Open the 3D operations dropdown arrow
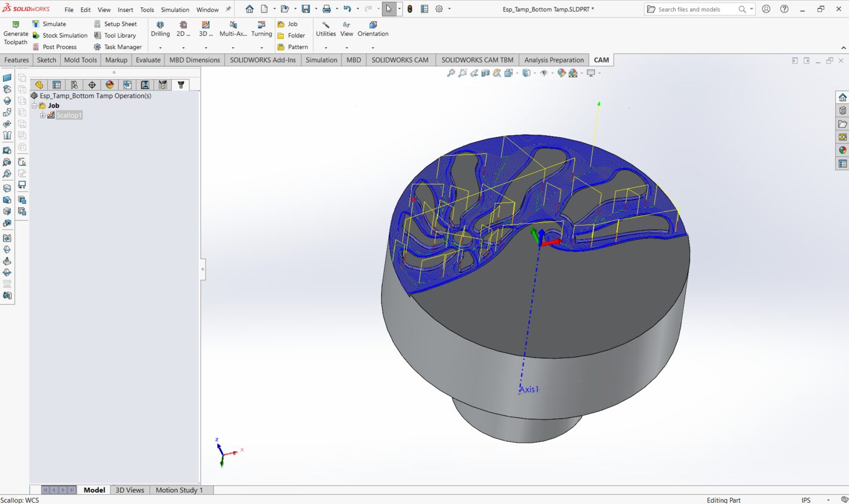The height and width of the screenshot is (504, 849). pyautogui.click(x=206, y=47)
